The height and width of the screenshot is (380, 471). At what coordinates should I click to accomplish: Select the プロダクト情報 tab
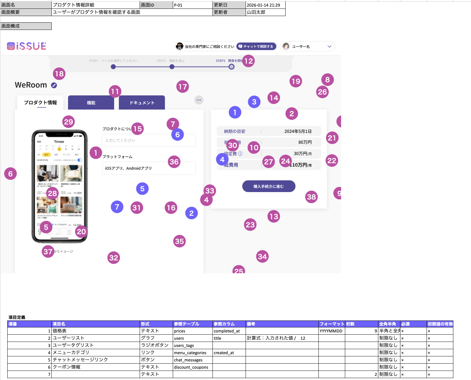(40, 103)
